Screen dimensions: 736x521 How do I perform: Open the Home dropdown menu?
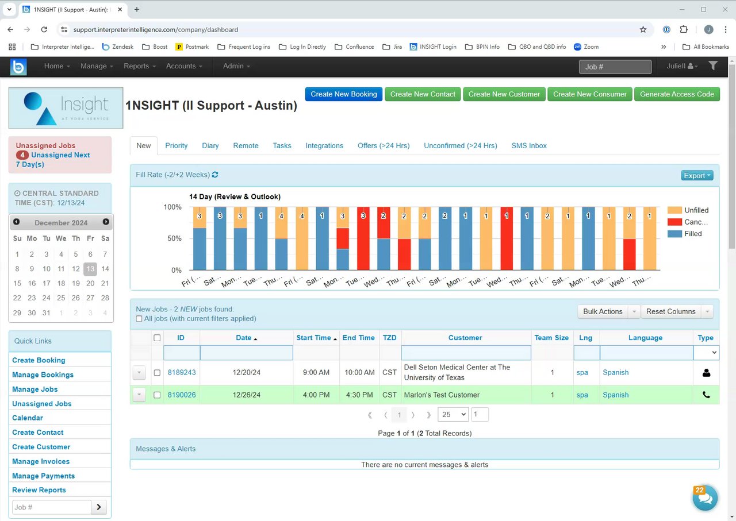57,66
